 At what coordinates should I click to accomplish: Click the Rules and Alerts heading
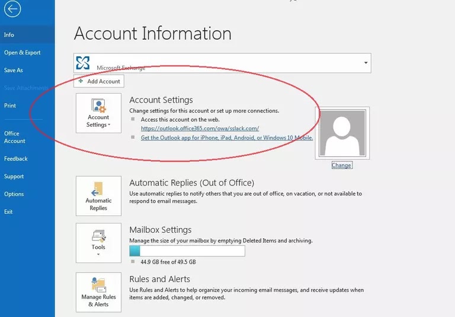click(x=159, y=279)
